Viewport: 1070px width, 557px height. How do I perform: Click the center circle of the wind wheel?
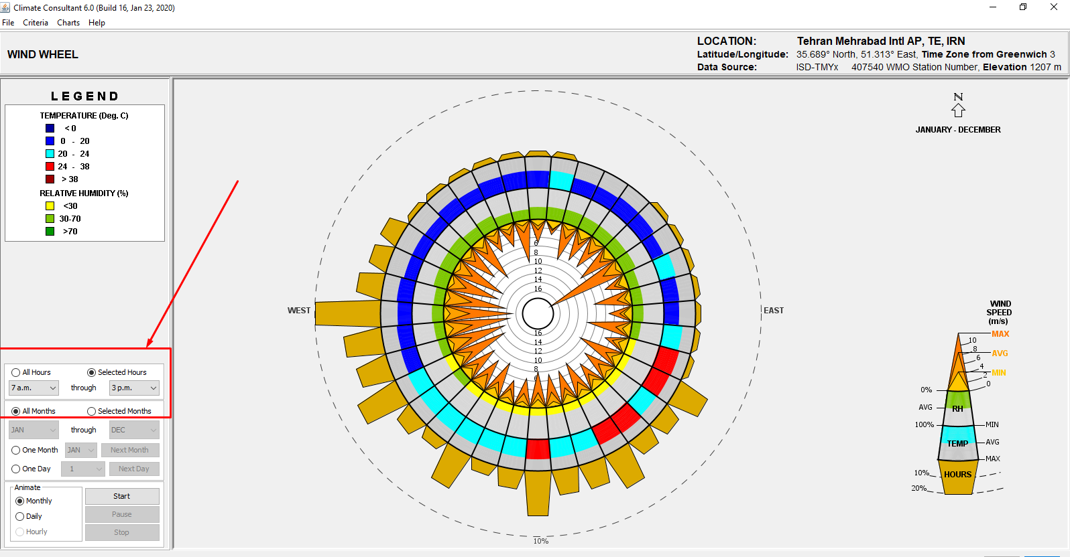538,313
